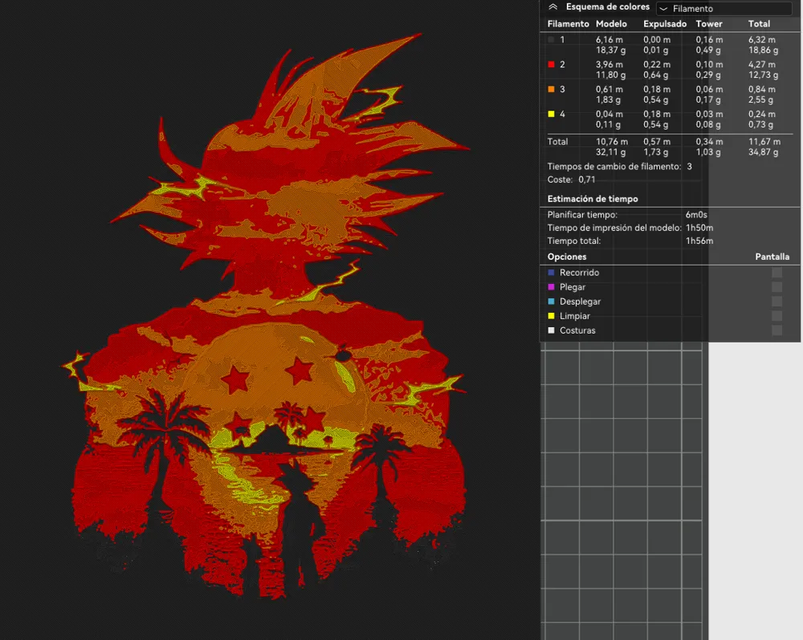
Task: Open the Filamento view mode dropdown
Action: coord(723,8)
